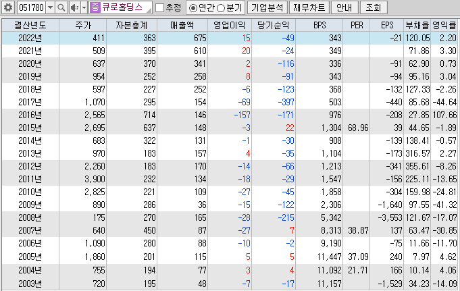Select the 2021년 row label
The image size is (460, 291).
[x=30, y=51]
